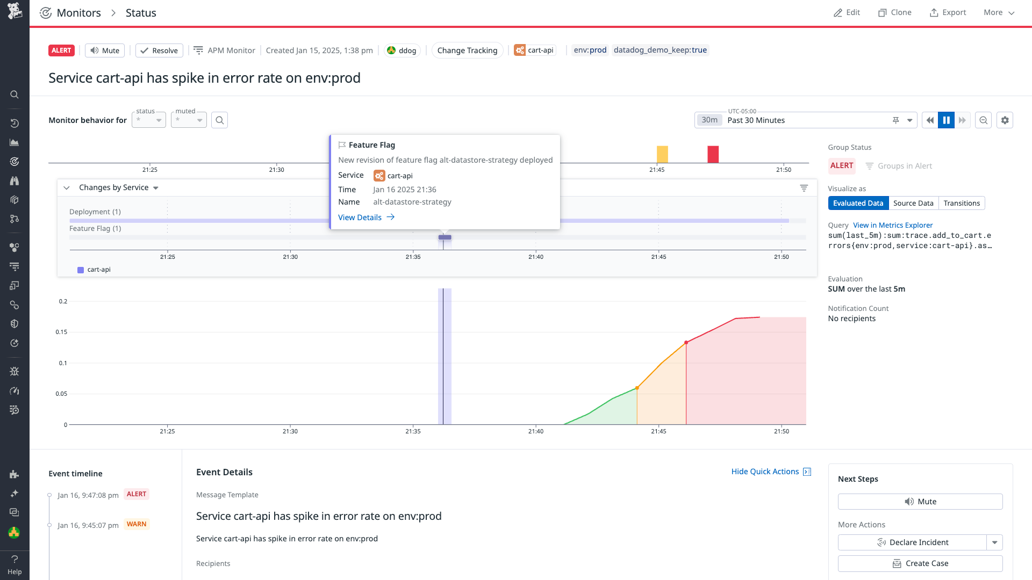Screen dimensions: 1032x580
Task: Click View Details in the Feature Flag popup
Action: (360, 217)
